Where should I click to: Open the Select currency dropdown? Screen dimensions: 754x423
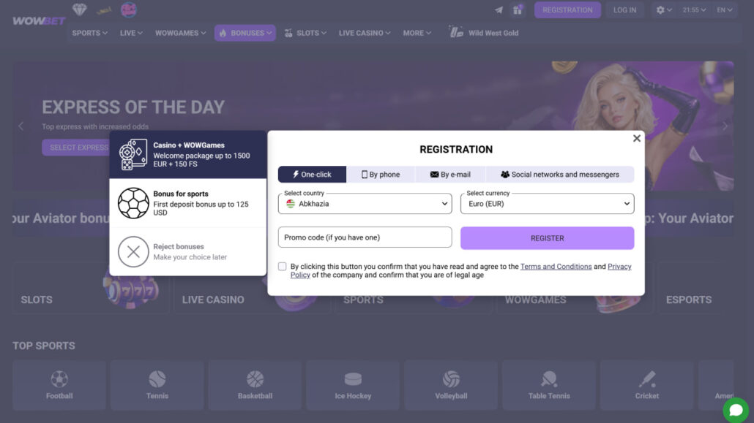[548, 204]
